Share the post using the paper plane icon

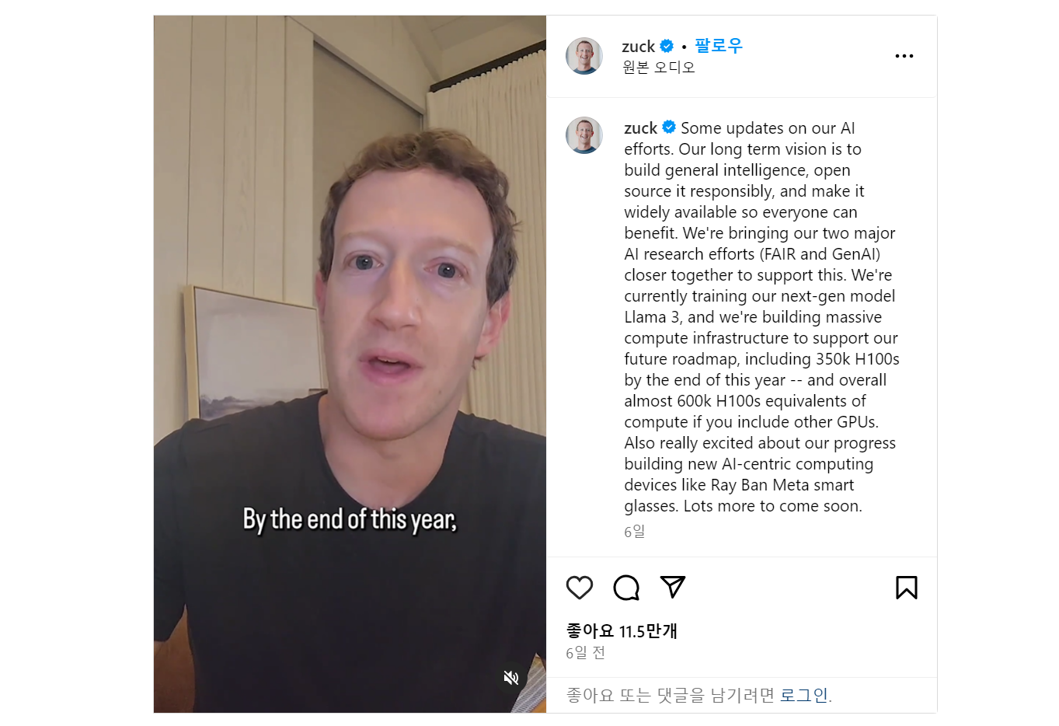(673, 587)
